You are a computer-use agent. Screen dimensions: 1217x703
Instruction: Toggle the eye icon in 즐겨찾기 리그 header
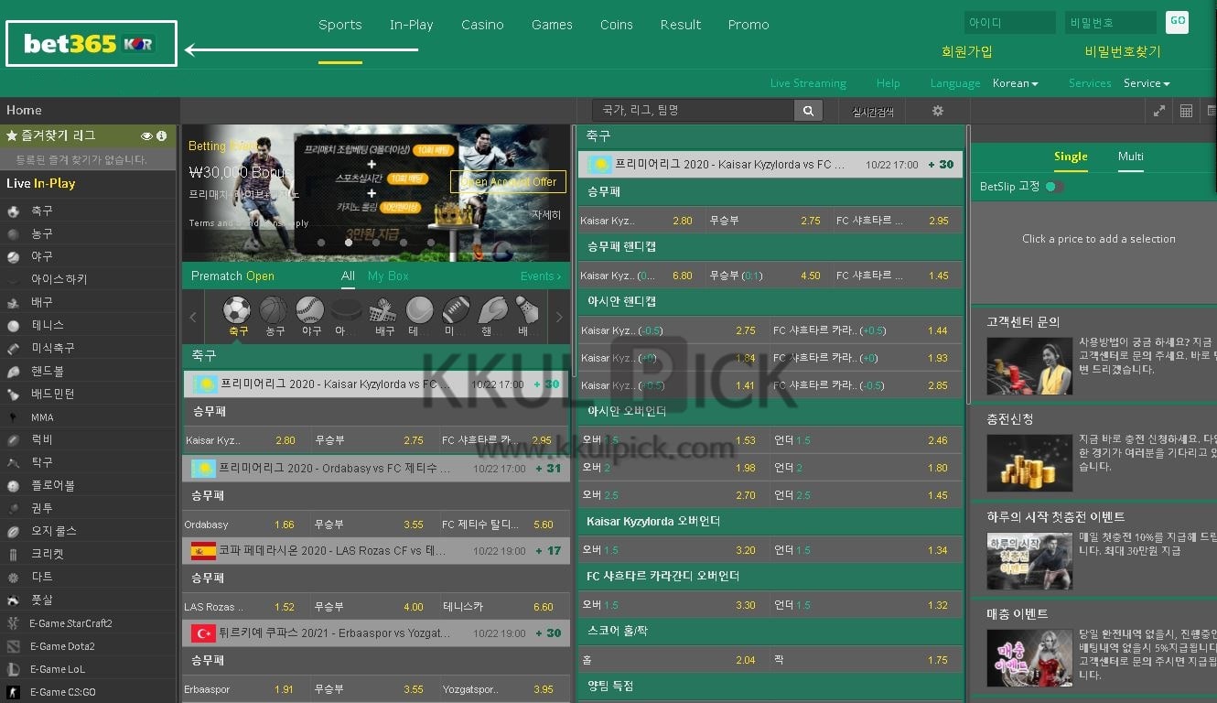pyautogui.click(x=146, y=135)
